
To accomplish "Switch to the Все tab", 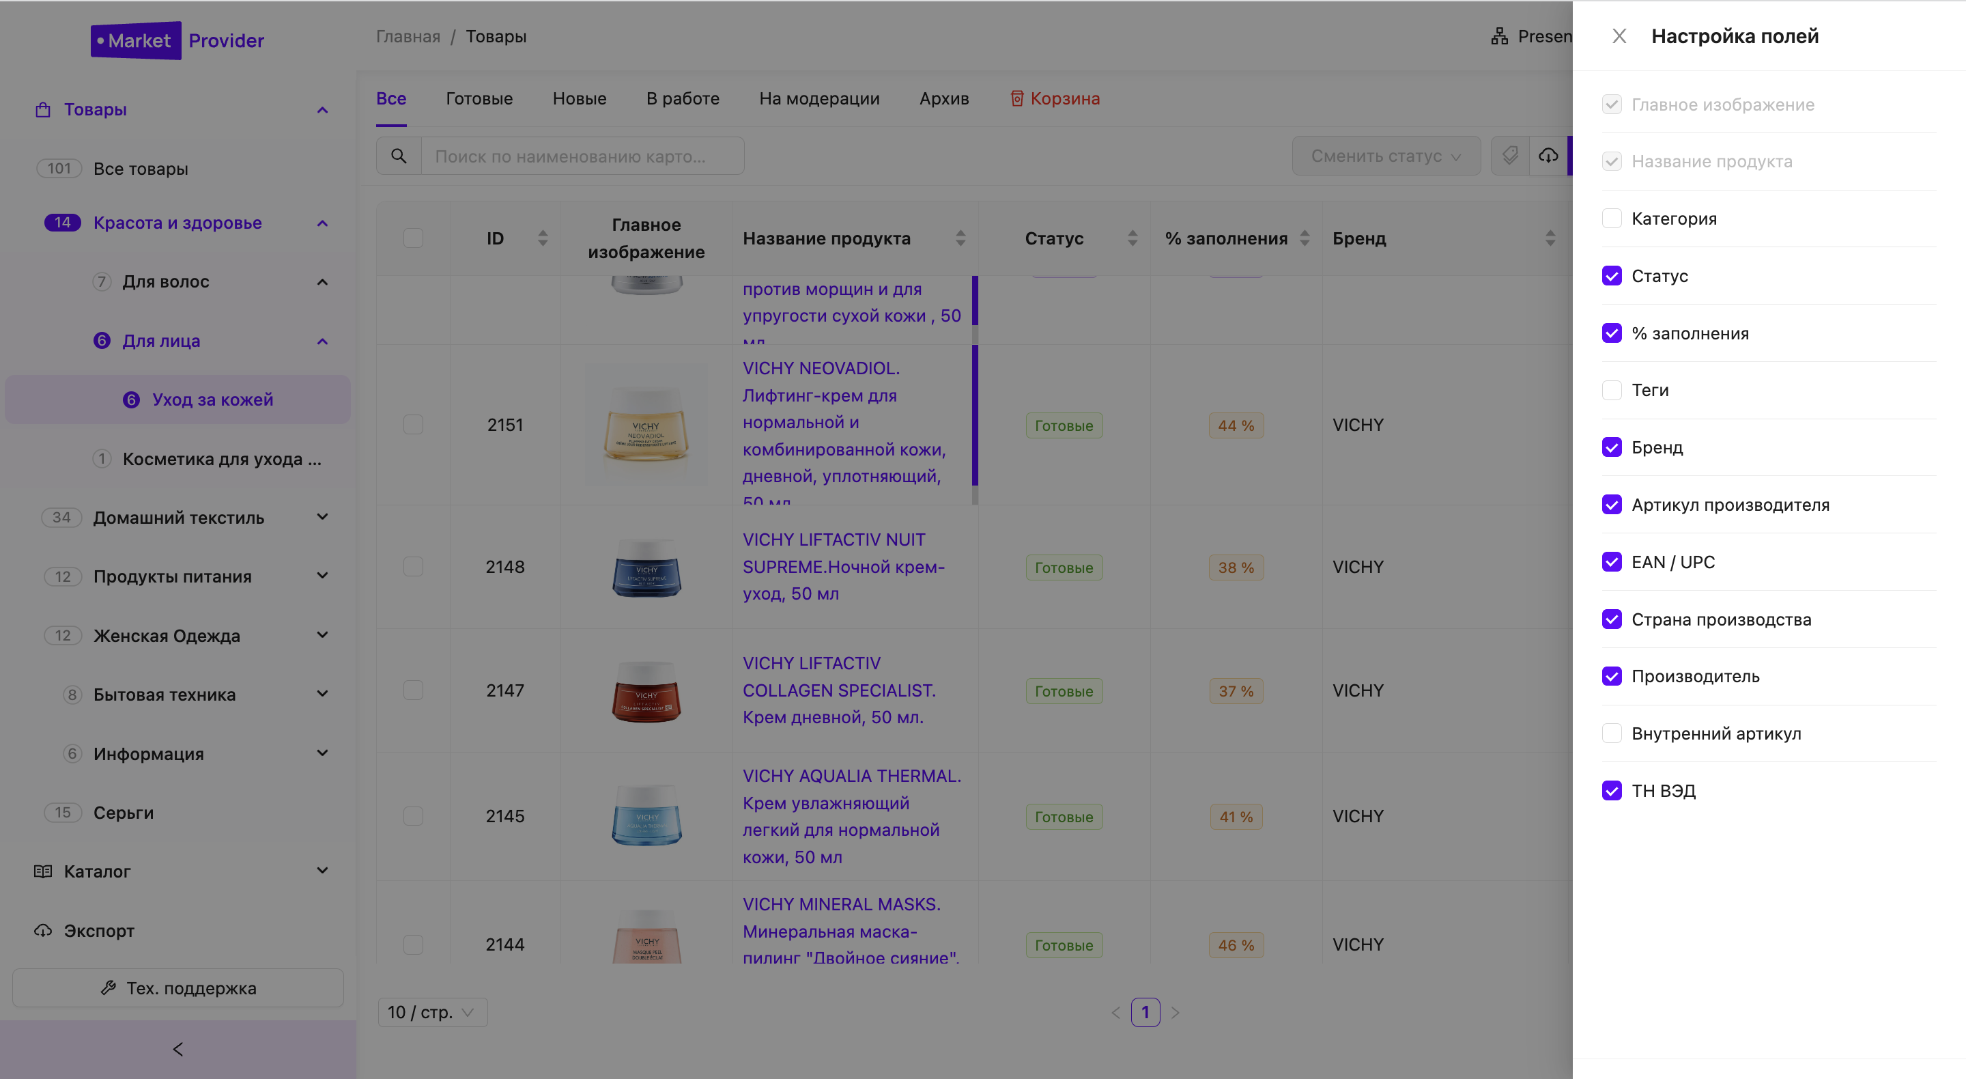I will coord(392,98).
